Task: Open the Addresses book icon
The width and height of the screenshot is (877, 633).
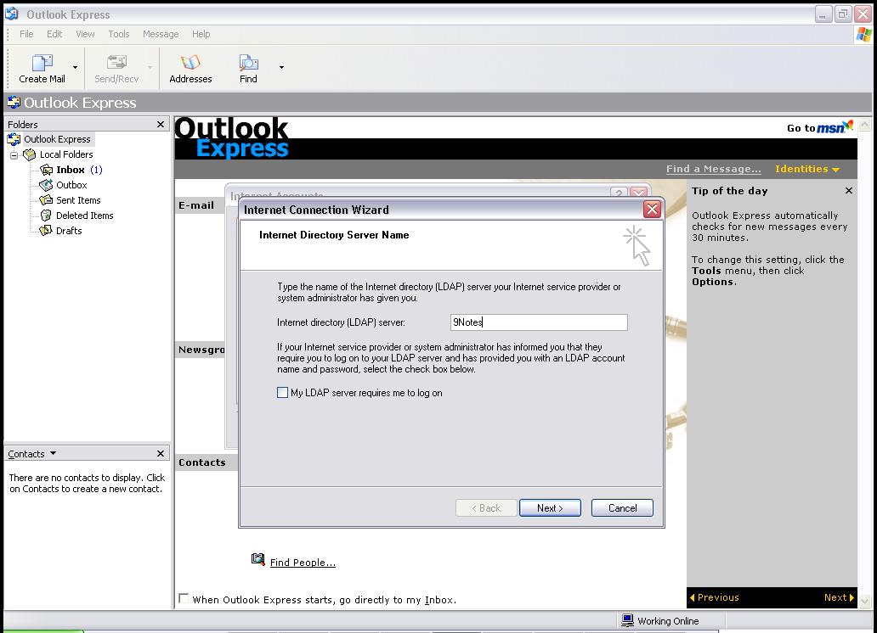Action: pyautogui.click(x=190, y=62)
